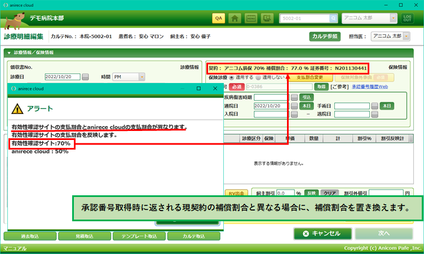Click text '有効性確認サイトの支払割合を反映します。'
The image size is (424, 254).
[x=64, y=135]
